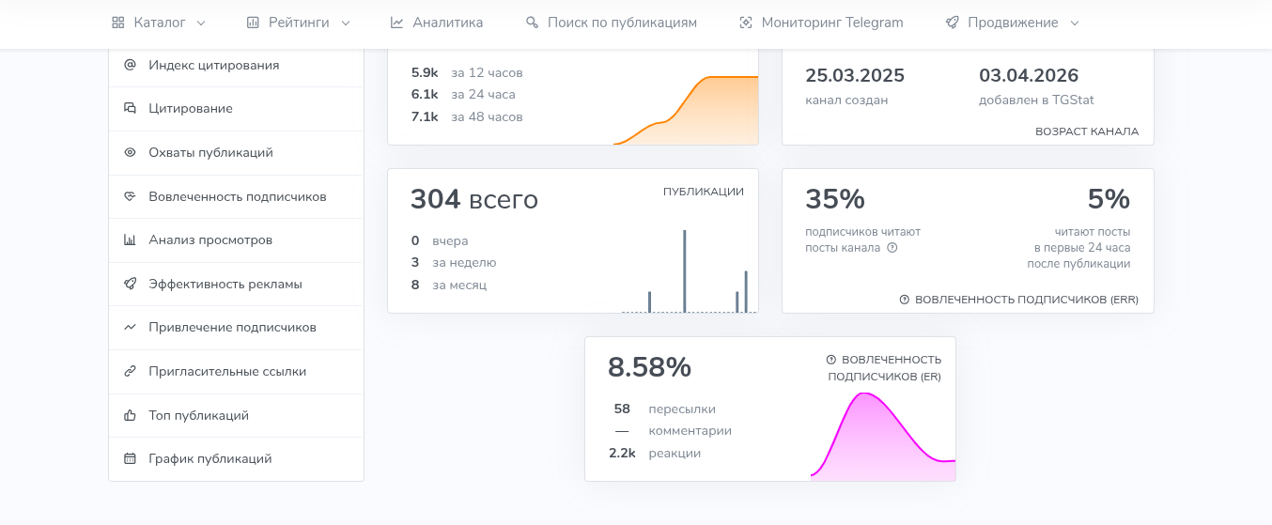Select Индекс цитирования in sidebar
This screenshot has width=1272, height=525.
click(x=236, y=65)
